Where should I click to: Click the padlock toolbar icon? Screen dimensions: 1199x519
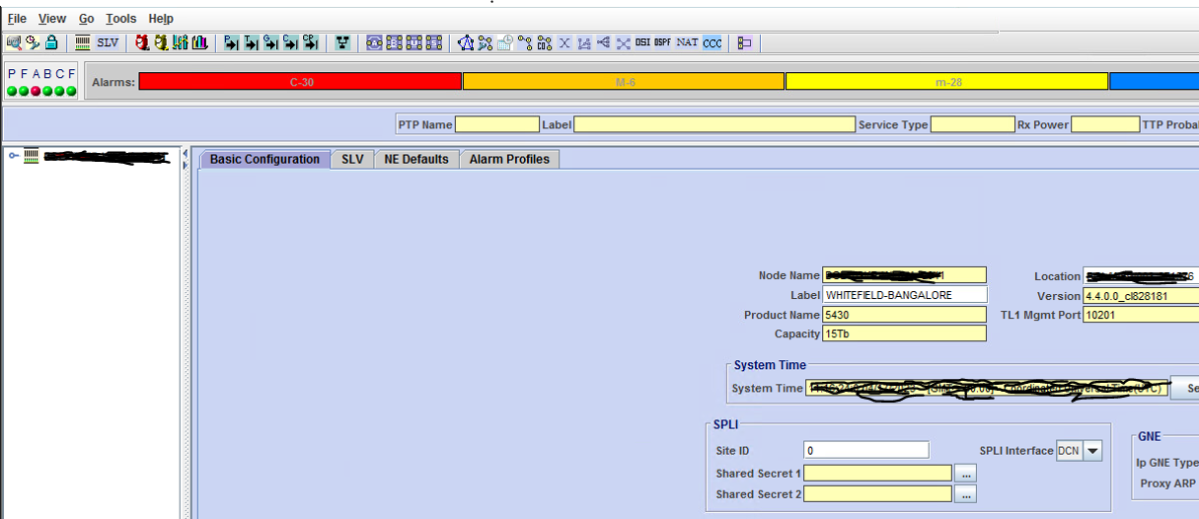[x=51, y=42]
